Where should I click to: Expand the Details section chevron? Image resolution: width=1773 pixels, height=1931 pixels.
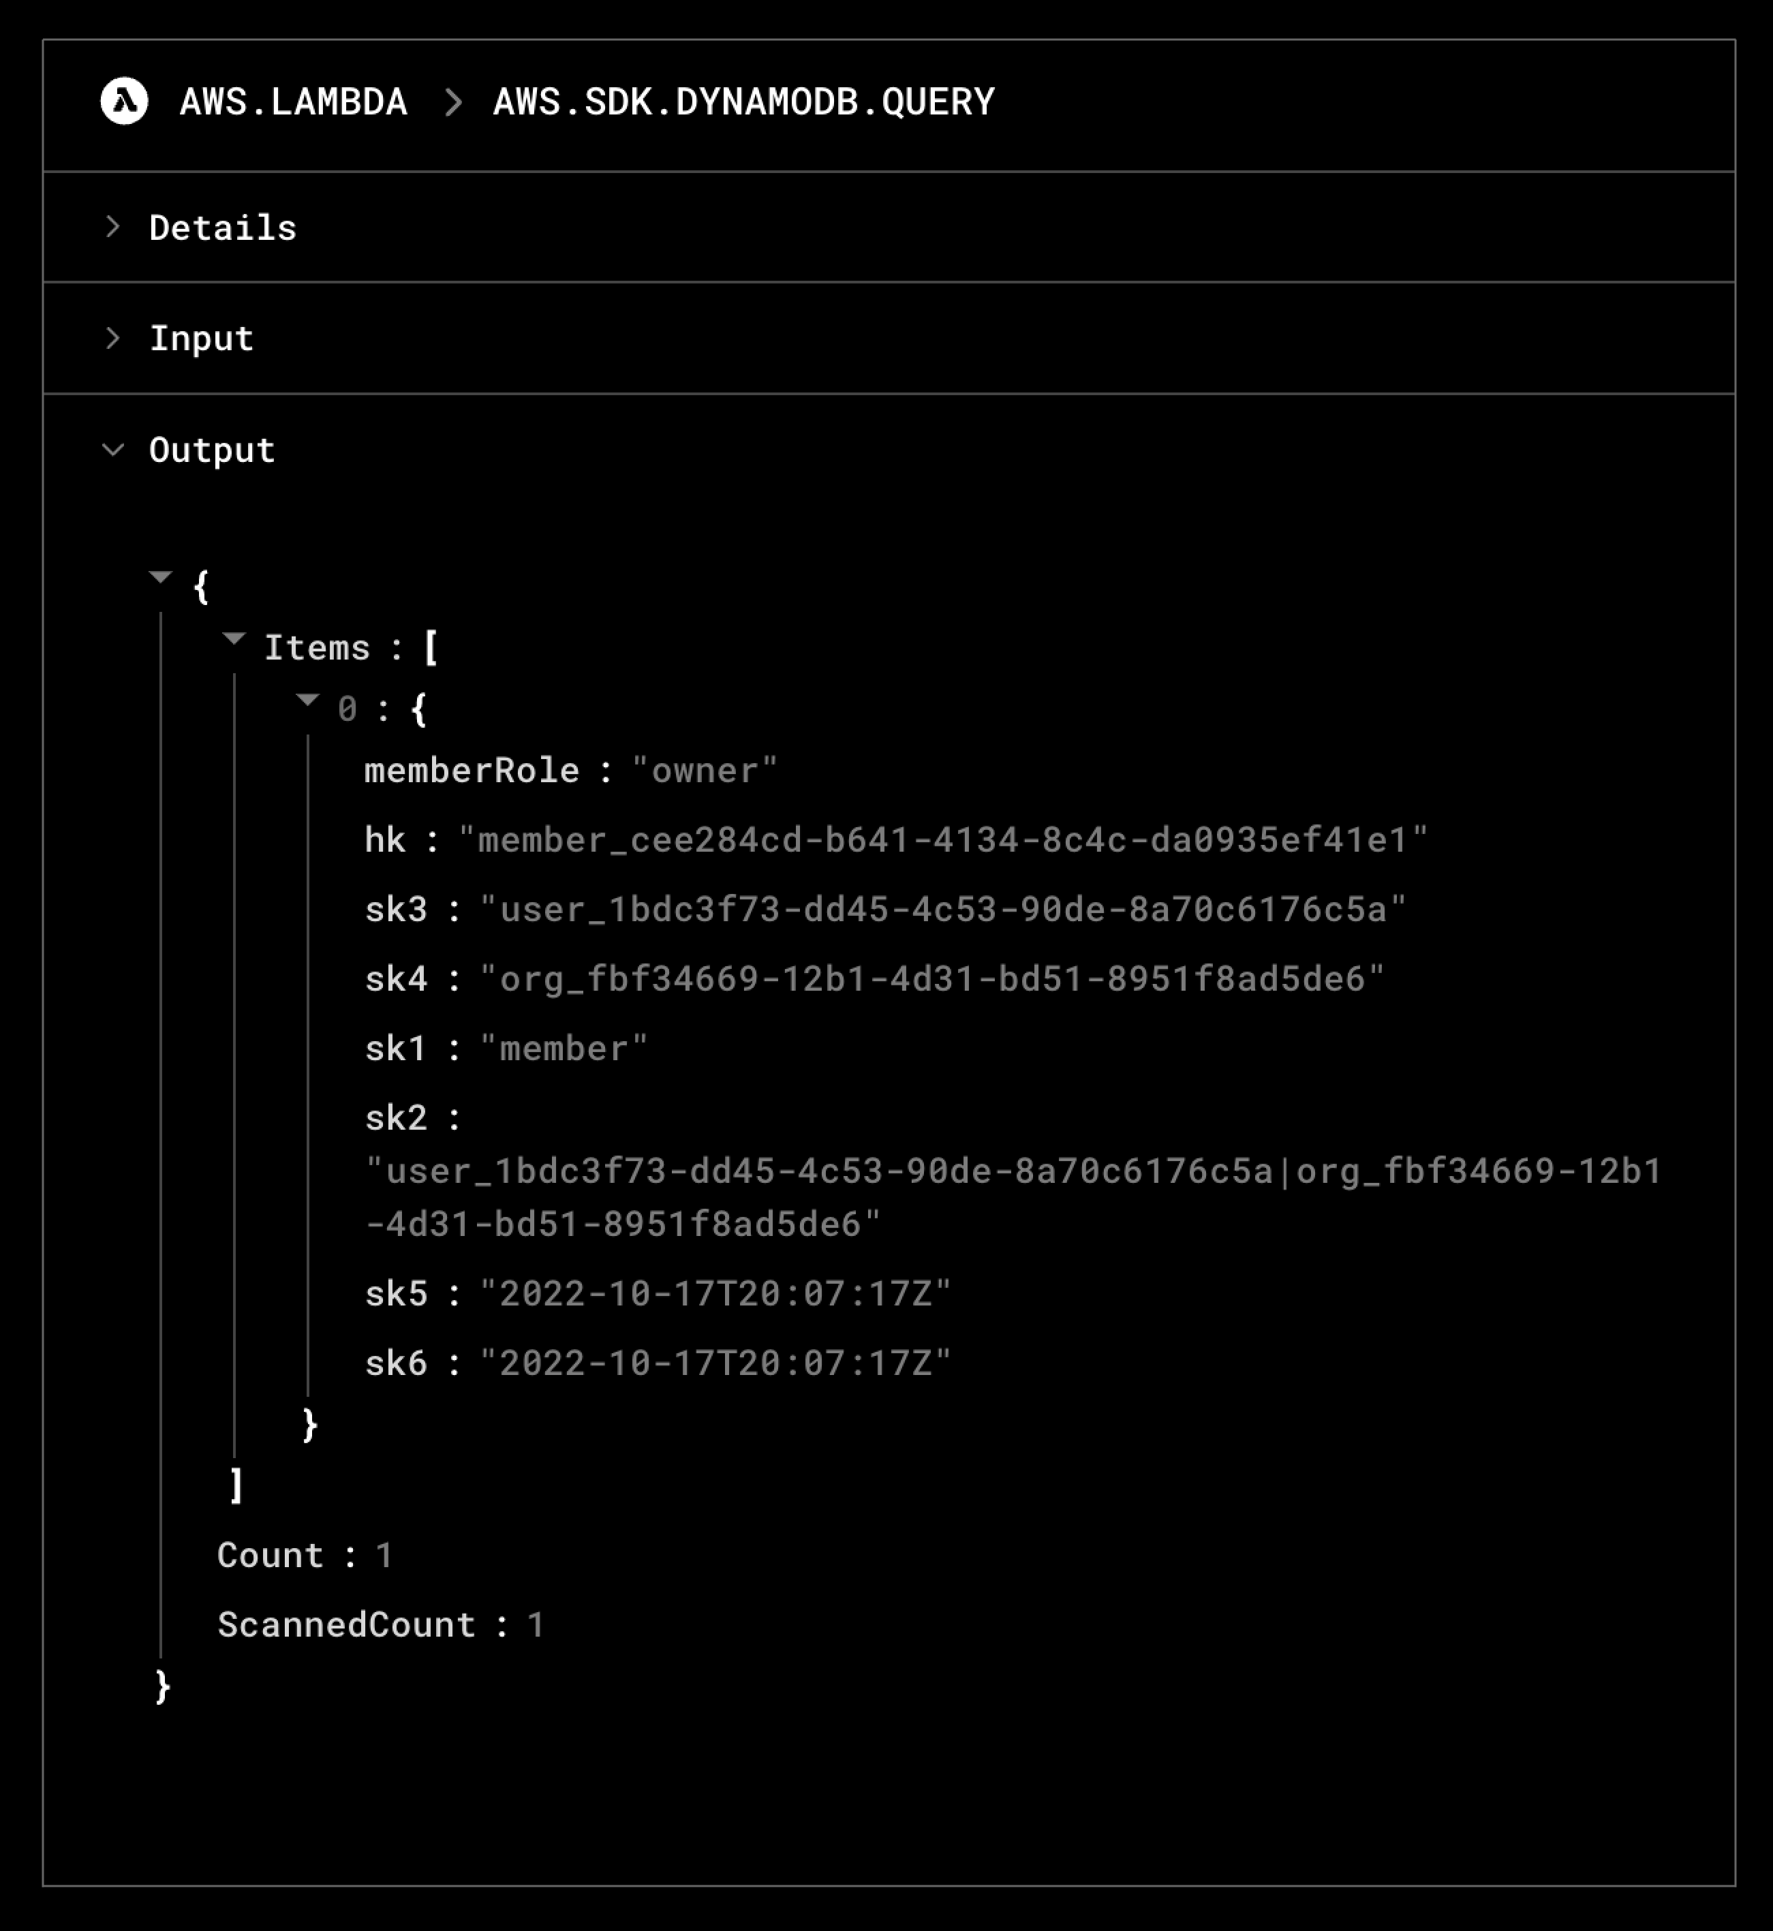pyautogui.click(x=113, y=228)
